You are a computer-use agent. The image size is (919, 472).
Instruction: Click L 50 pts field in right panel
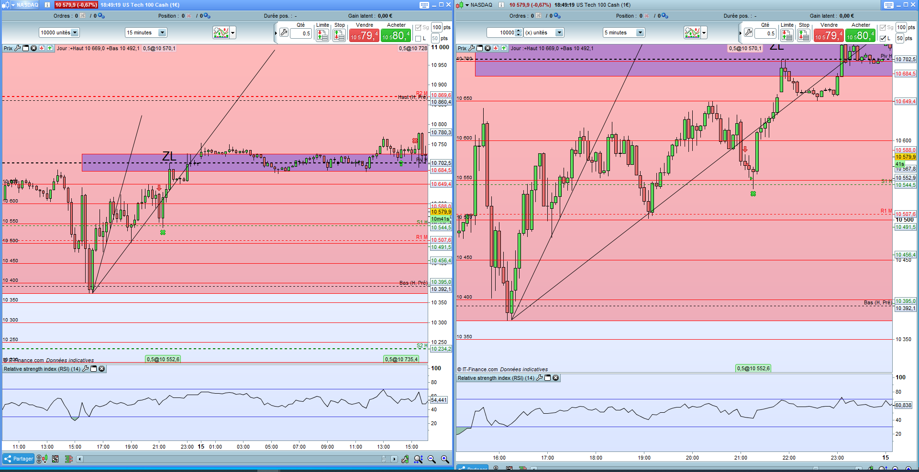click(900, 39)
